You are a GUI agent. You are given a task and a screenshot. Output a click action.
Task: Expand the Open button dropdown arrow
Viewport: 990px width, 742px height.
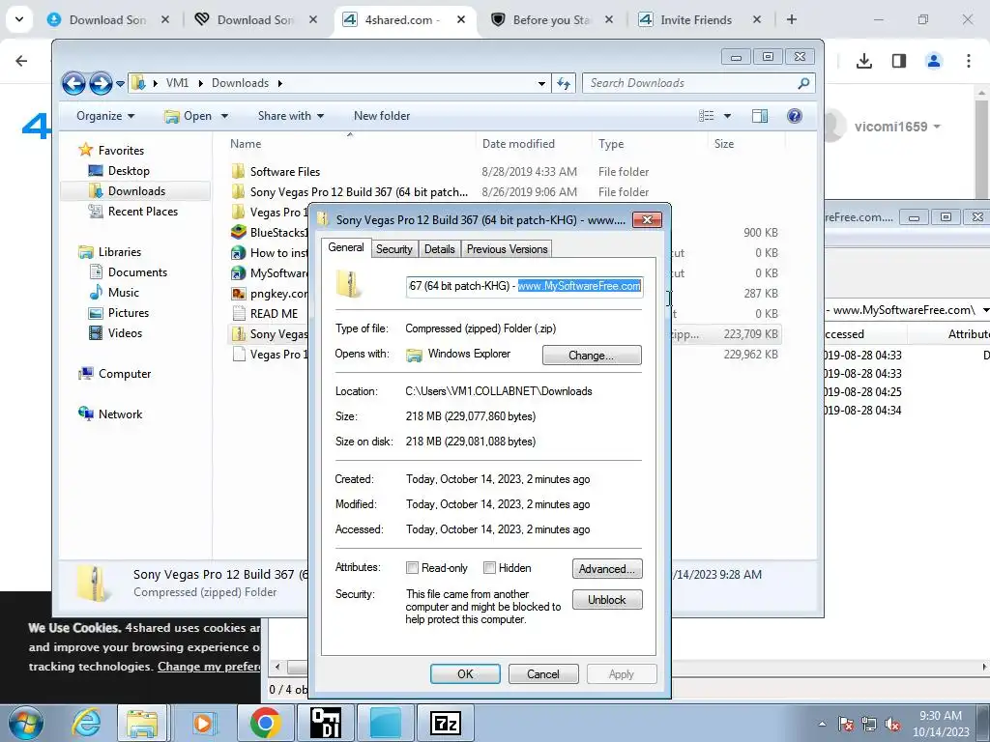224,116
